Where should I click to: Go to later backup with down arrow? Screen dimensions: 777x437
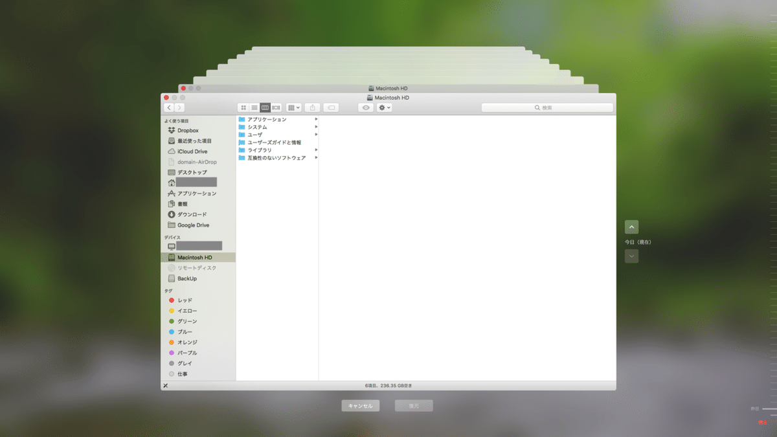point(632,256)
